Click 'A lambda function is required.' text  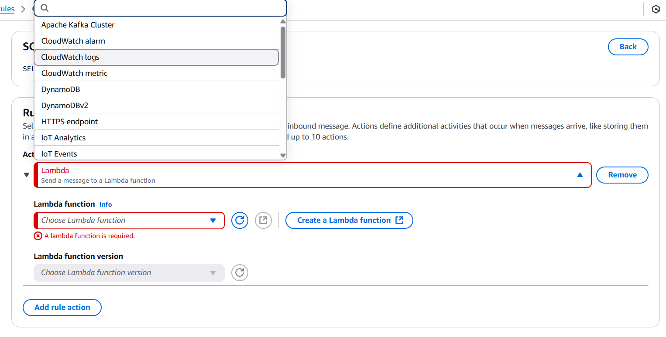click(89, 236)
